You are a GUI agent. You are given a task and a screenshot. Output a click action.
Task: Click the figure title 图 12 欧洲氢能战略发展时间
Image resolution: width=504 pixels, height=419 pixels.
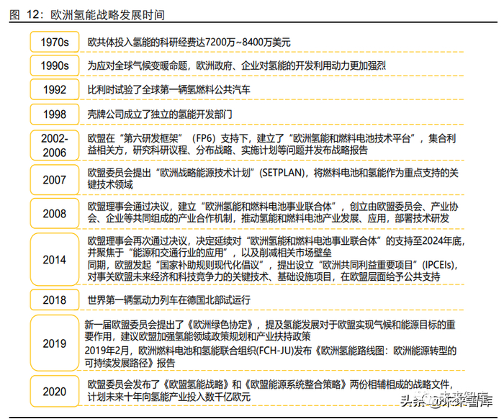point(87,15)
